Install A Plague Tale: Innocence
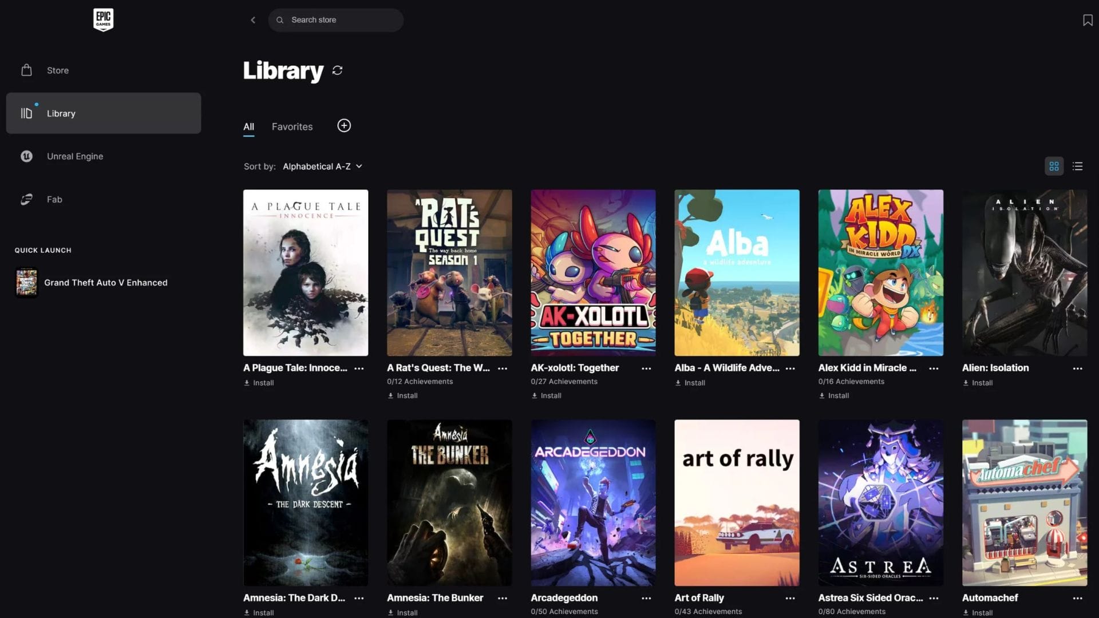The height and width of the screenshot is (618, 1099). (259, 383)
